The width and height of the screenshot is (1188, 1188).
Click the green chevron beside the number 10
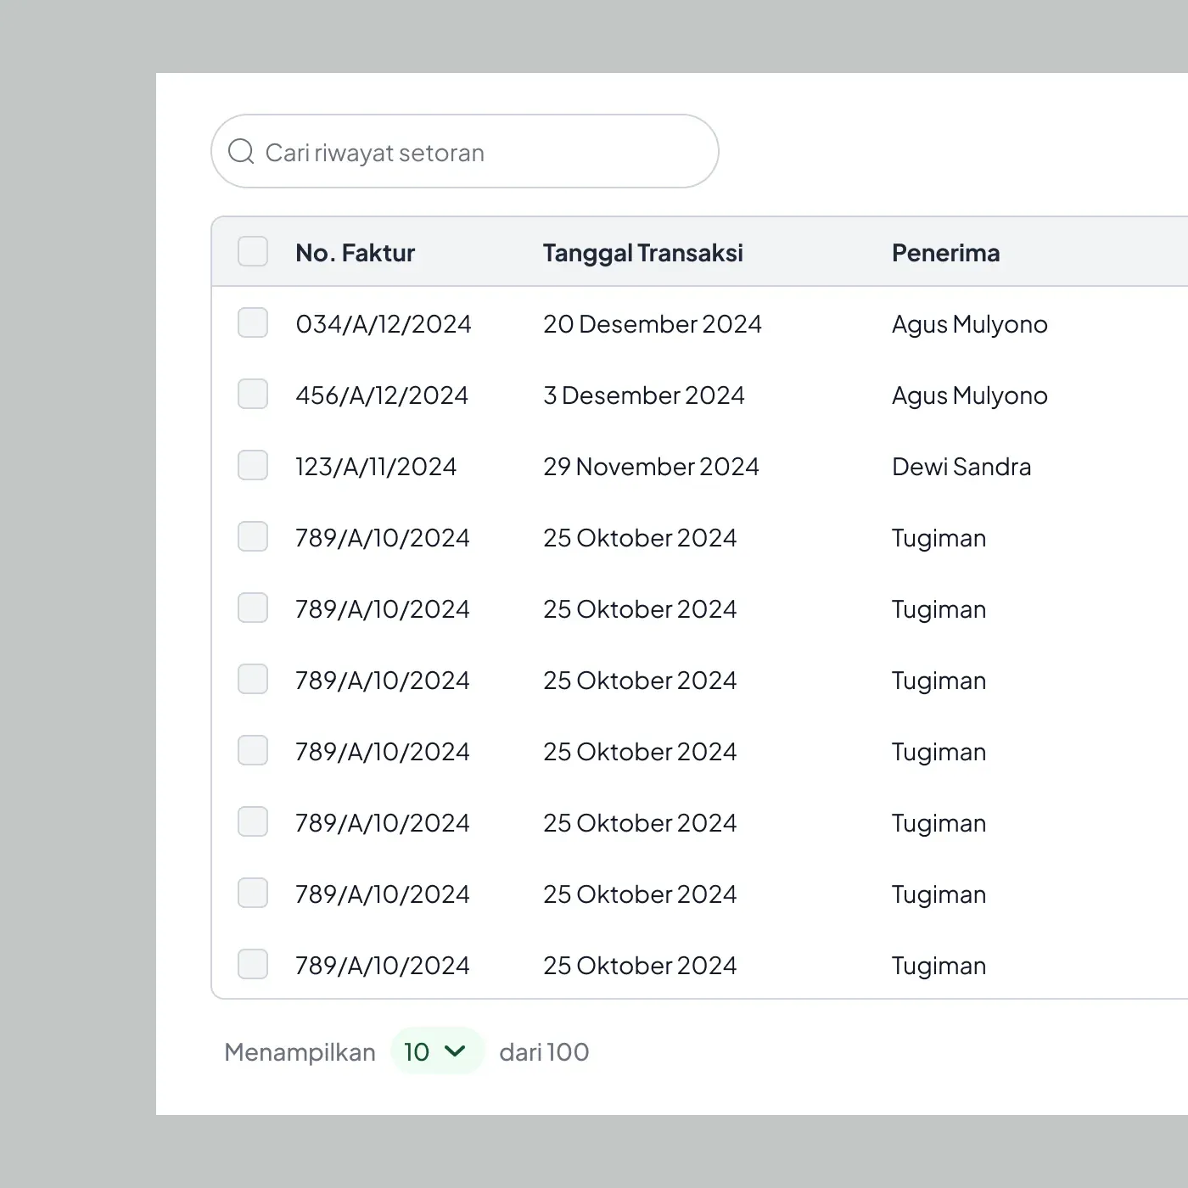[x=455, y=1051]
